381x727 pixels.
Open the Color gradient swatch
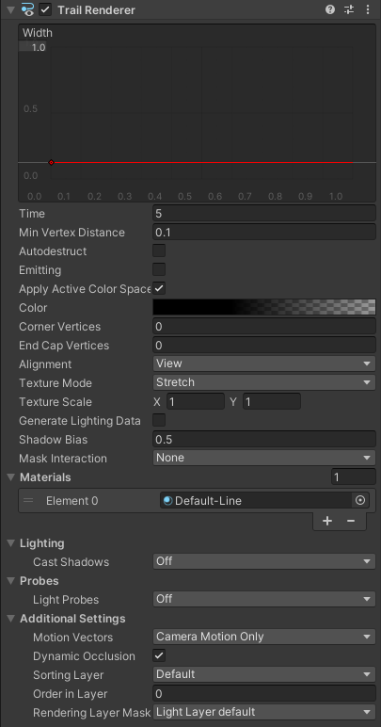pyautogui.click(x=263, y=307)
